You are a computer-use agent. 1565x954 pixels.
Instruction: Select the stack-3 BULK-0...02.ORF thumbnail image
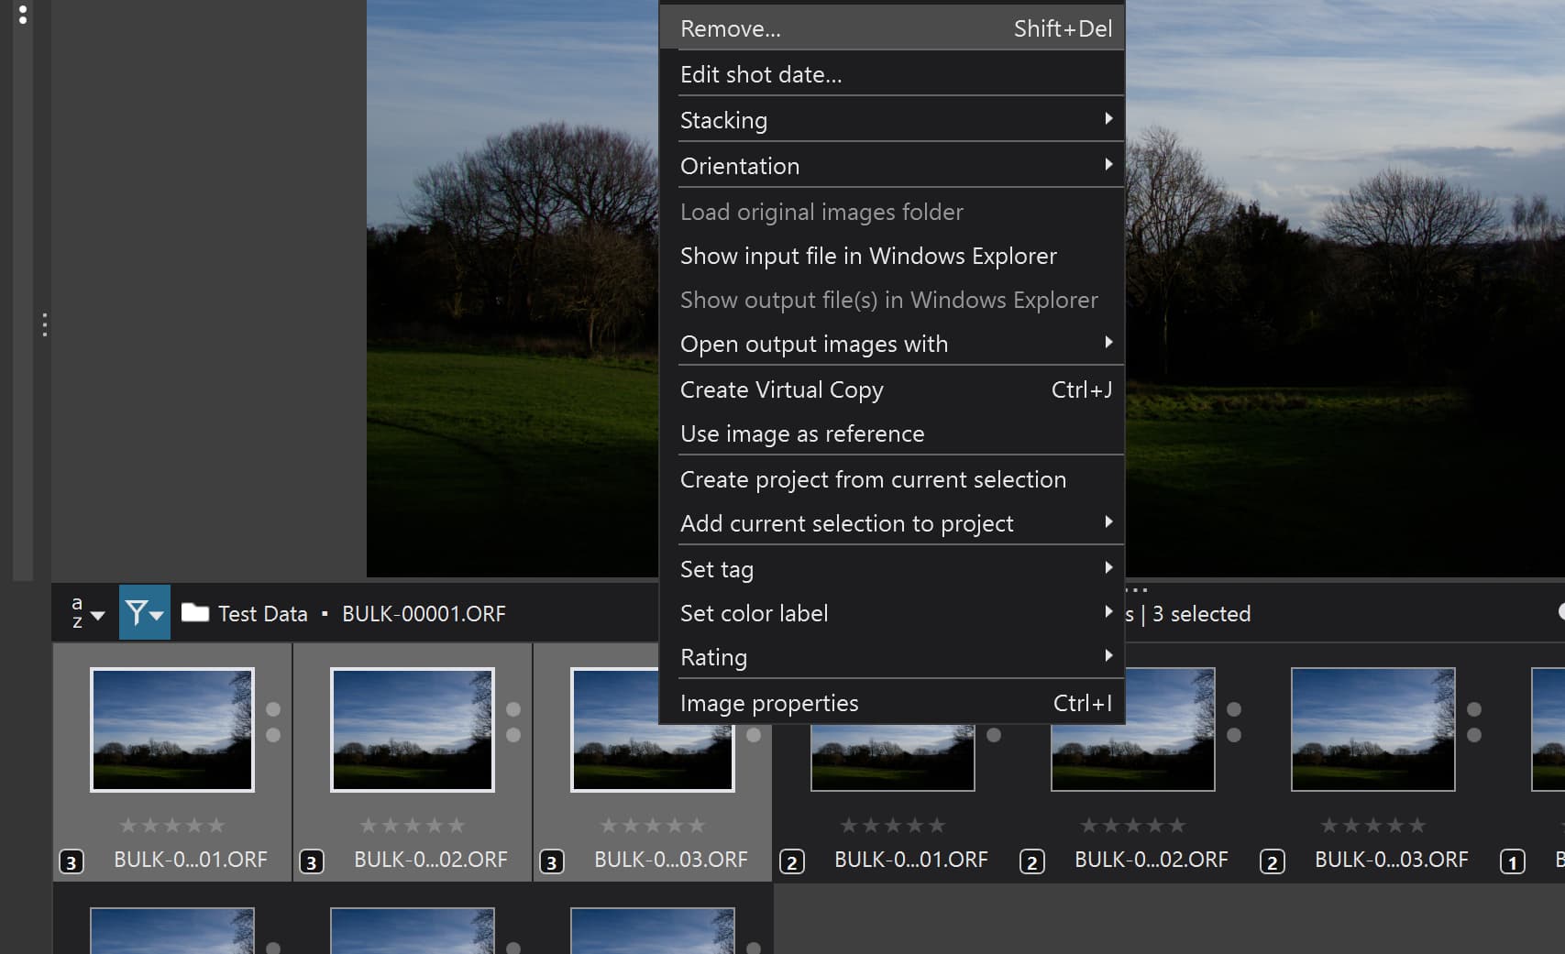(x=413, y=729)
